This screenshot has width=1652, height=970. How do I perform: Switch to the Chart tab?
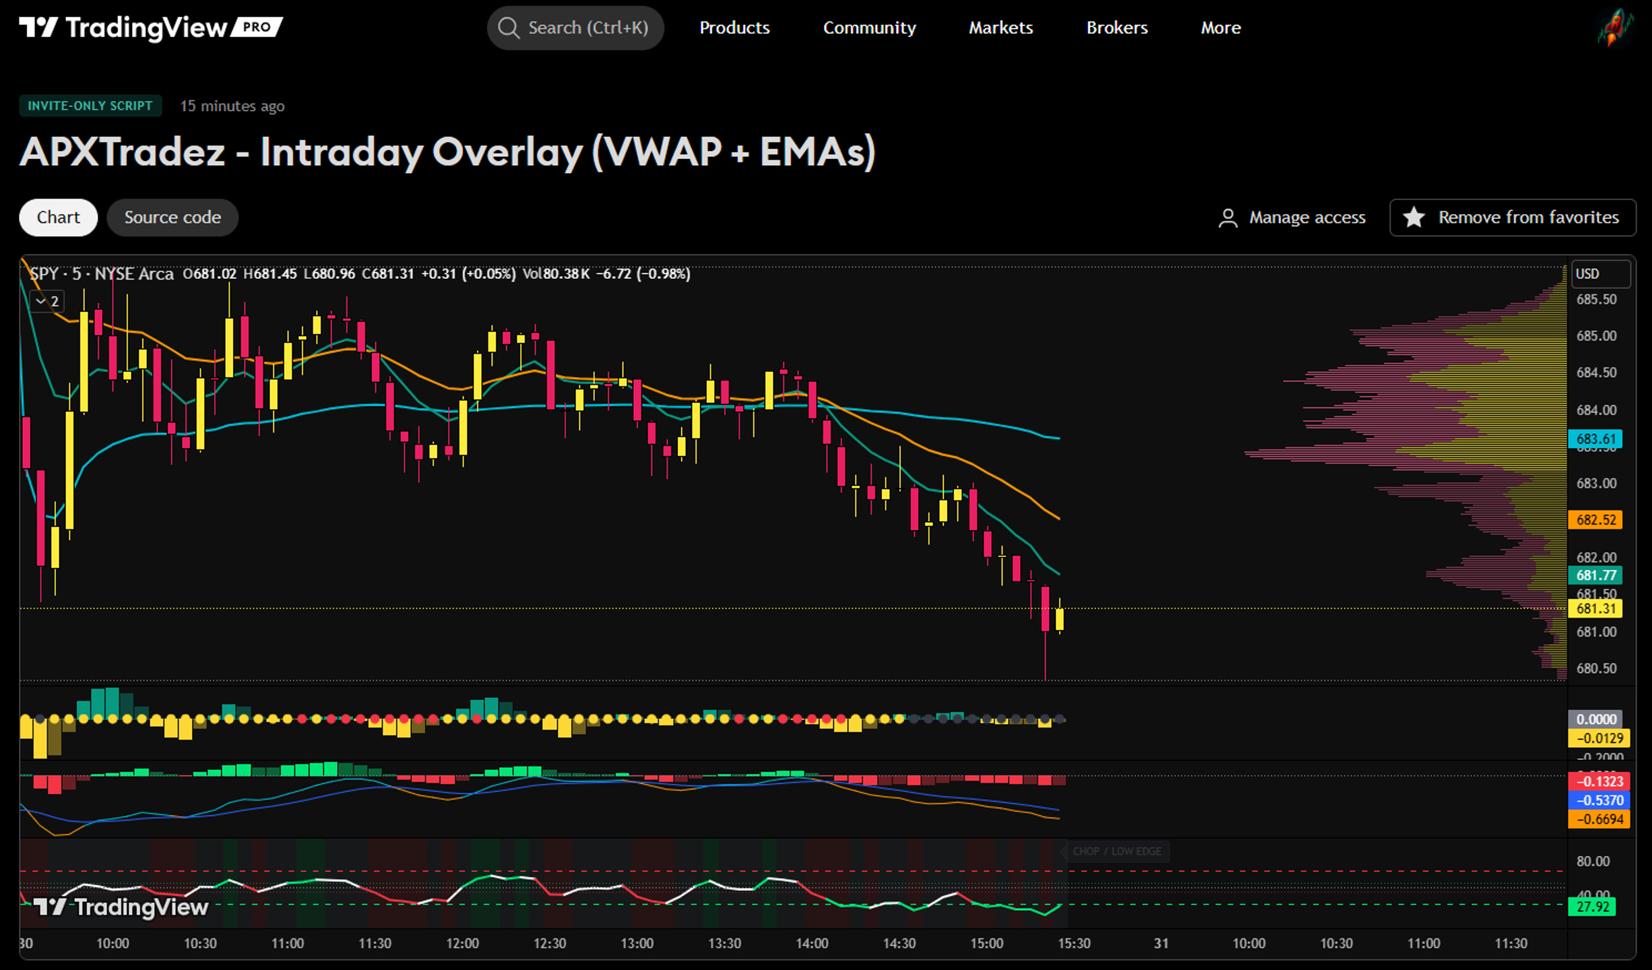pos(59,218)
